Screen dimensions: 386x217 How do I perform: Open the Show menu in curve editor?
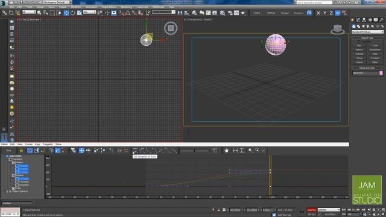pyautogui.click(x=59, y=144)
